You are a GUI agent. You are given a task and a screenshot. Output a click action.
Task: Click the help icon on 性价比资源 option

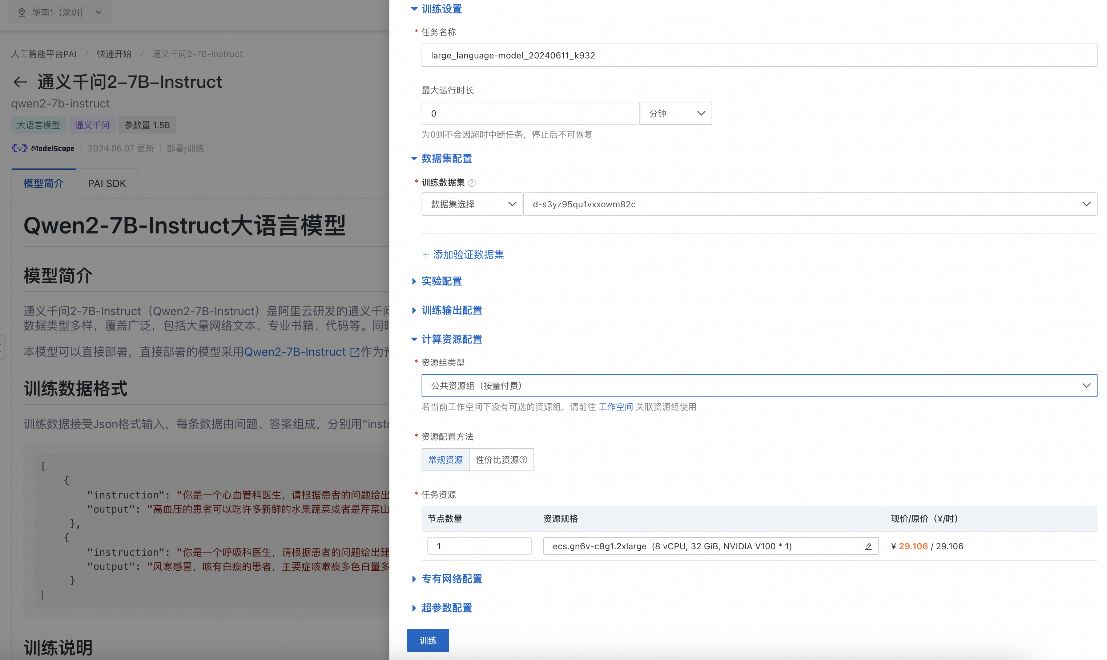pyautogui.click(x=524, y=460)
